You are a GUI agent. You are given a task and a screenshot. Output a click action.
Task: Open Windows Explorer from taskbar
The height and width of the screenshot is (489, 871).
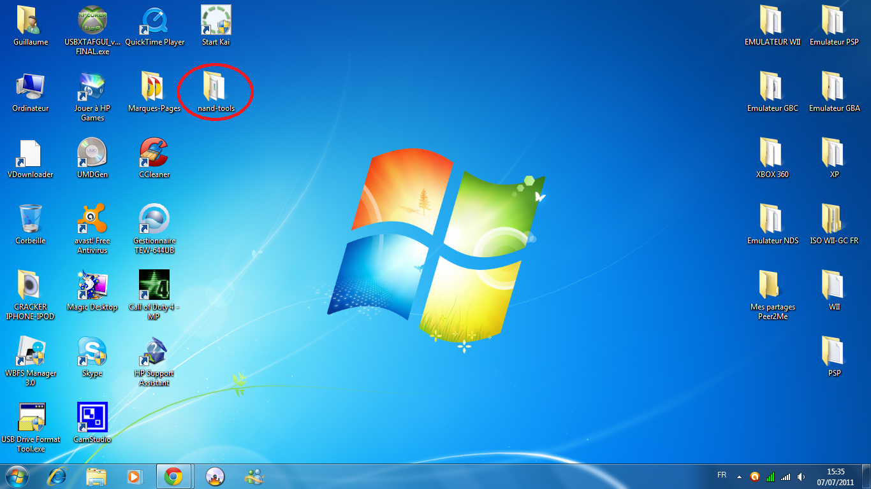(96, 476)
